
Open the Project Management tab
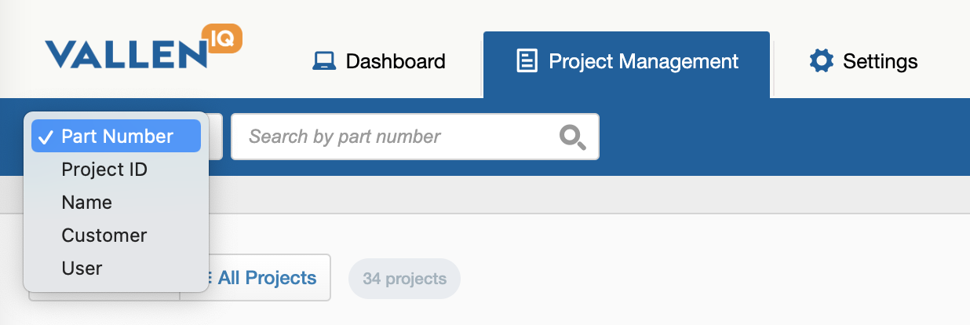643,61
